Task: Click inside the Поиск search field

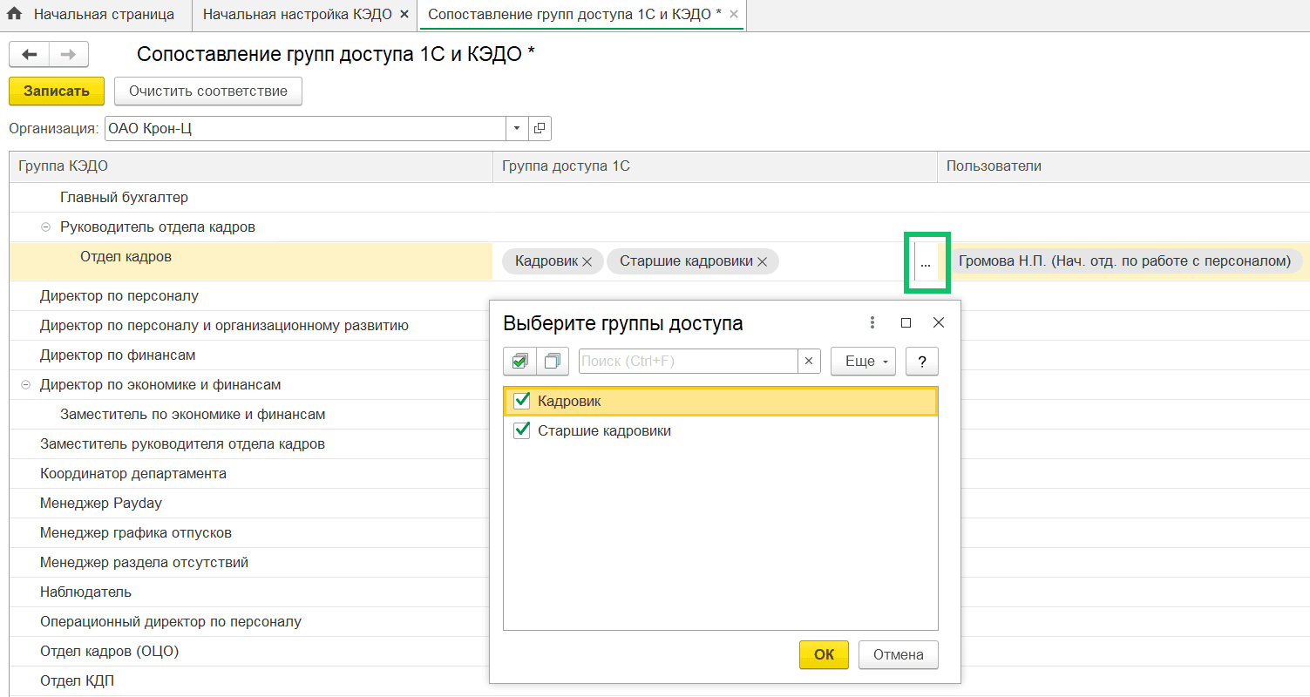Action: click(x=687, y=361)
